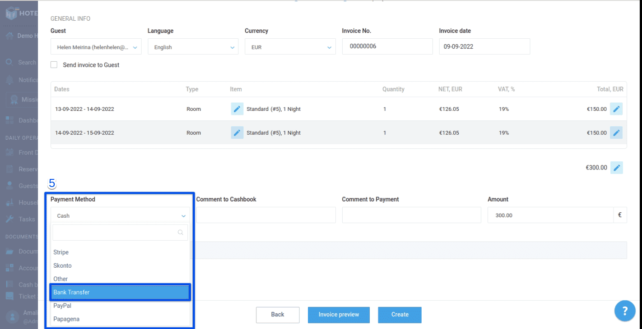Viewport: 642px width, 329px height.
Task: Edit the €300.00 invoice total
Action: (617, 167)
